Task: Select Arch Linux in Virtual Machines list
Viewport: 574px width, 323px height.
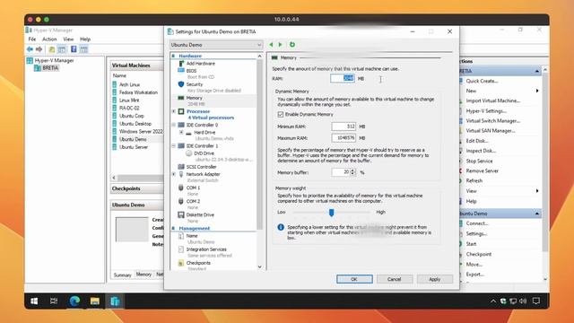Action: click(x=129, y=84)
